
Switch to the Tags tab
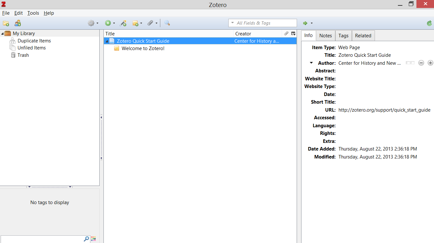(344, 36)
